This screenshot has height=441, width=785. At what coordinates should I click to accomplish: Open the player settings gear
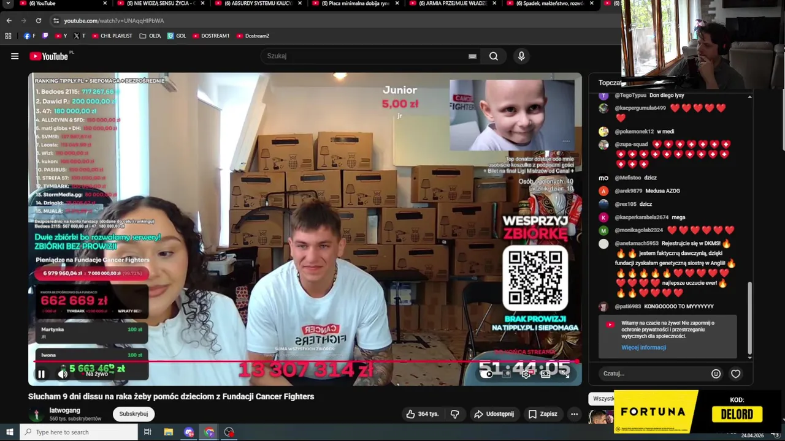[526, 374]
